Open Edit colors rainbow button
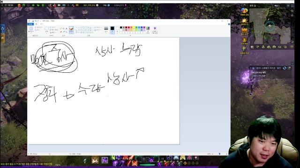 [148, 30]
